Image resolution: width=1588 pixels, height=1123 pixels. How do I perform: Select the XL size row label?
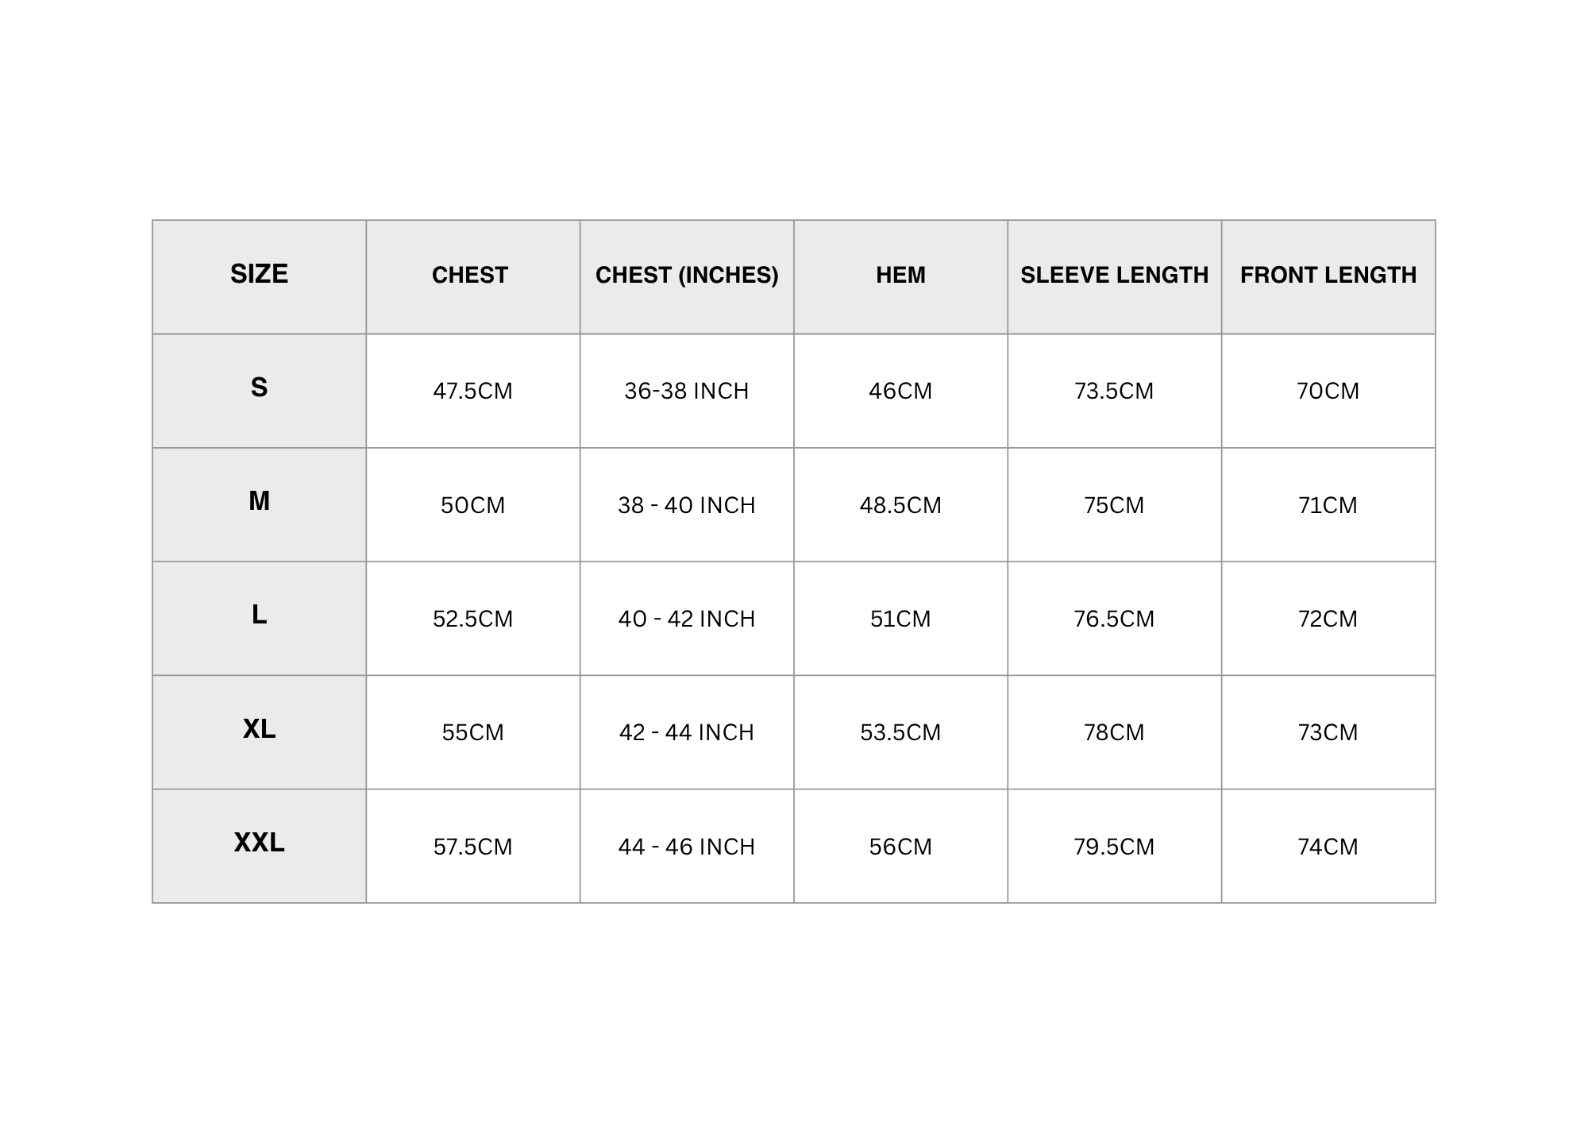(259, 729)
